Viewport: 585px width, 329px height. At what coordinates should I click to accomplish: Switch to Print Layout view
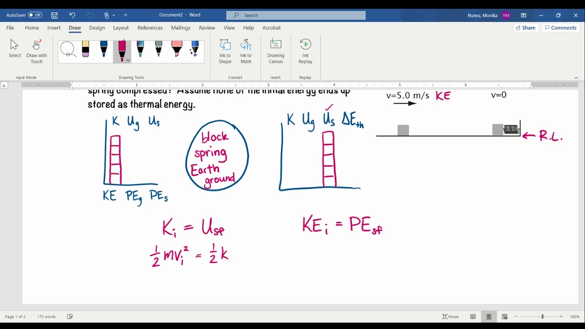coord(489,317)
